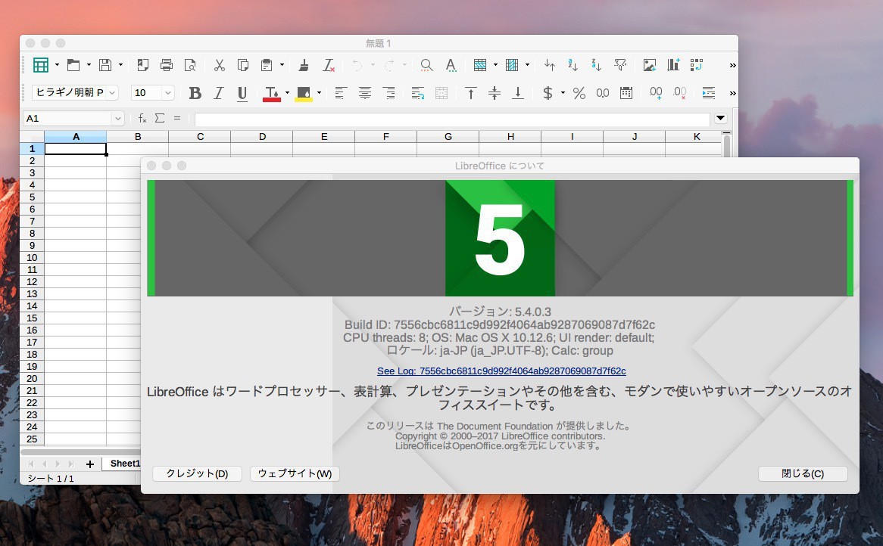Image resolution: width=883 pixels, height=546 pixels.
Task: Click the Sum sigma icon
Action: [x=160, y=118]
